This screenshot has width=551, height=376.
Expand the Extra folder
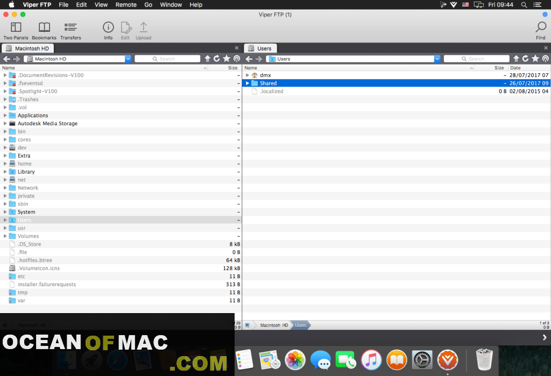tap(5, 155)
